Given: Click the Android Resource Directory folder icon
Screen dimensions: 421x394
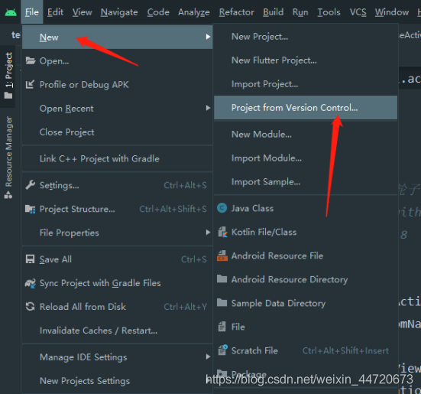Looking at the screenshot, I should tap(222, 278).
